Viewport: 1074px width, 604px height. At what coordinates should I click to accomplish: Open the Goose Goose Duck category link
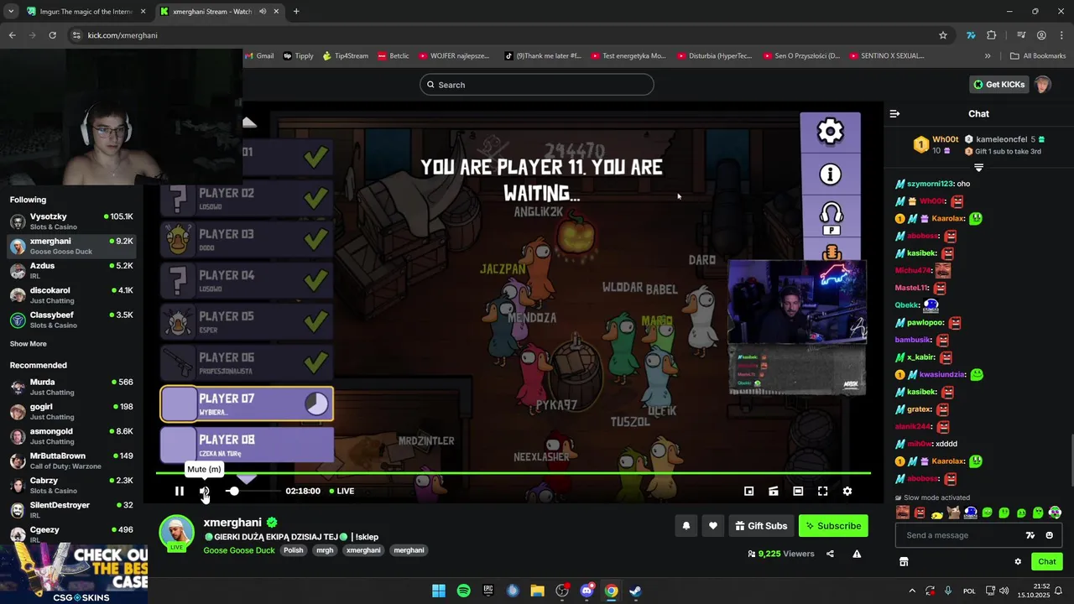click(239, 550)
